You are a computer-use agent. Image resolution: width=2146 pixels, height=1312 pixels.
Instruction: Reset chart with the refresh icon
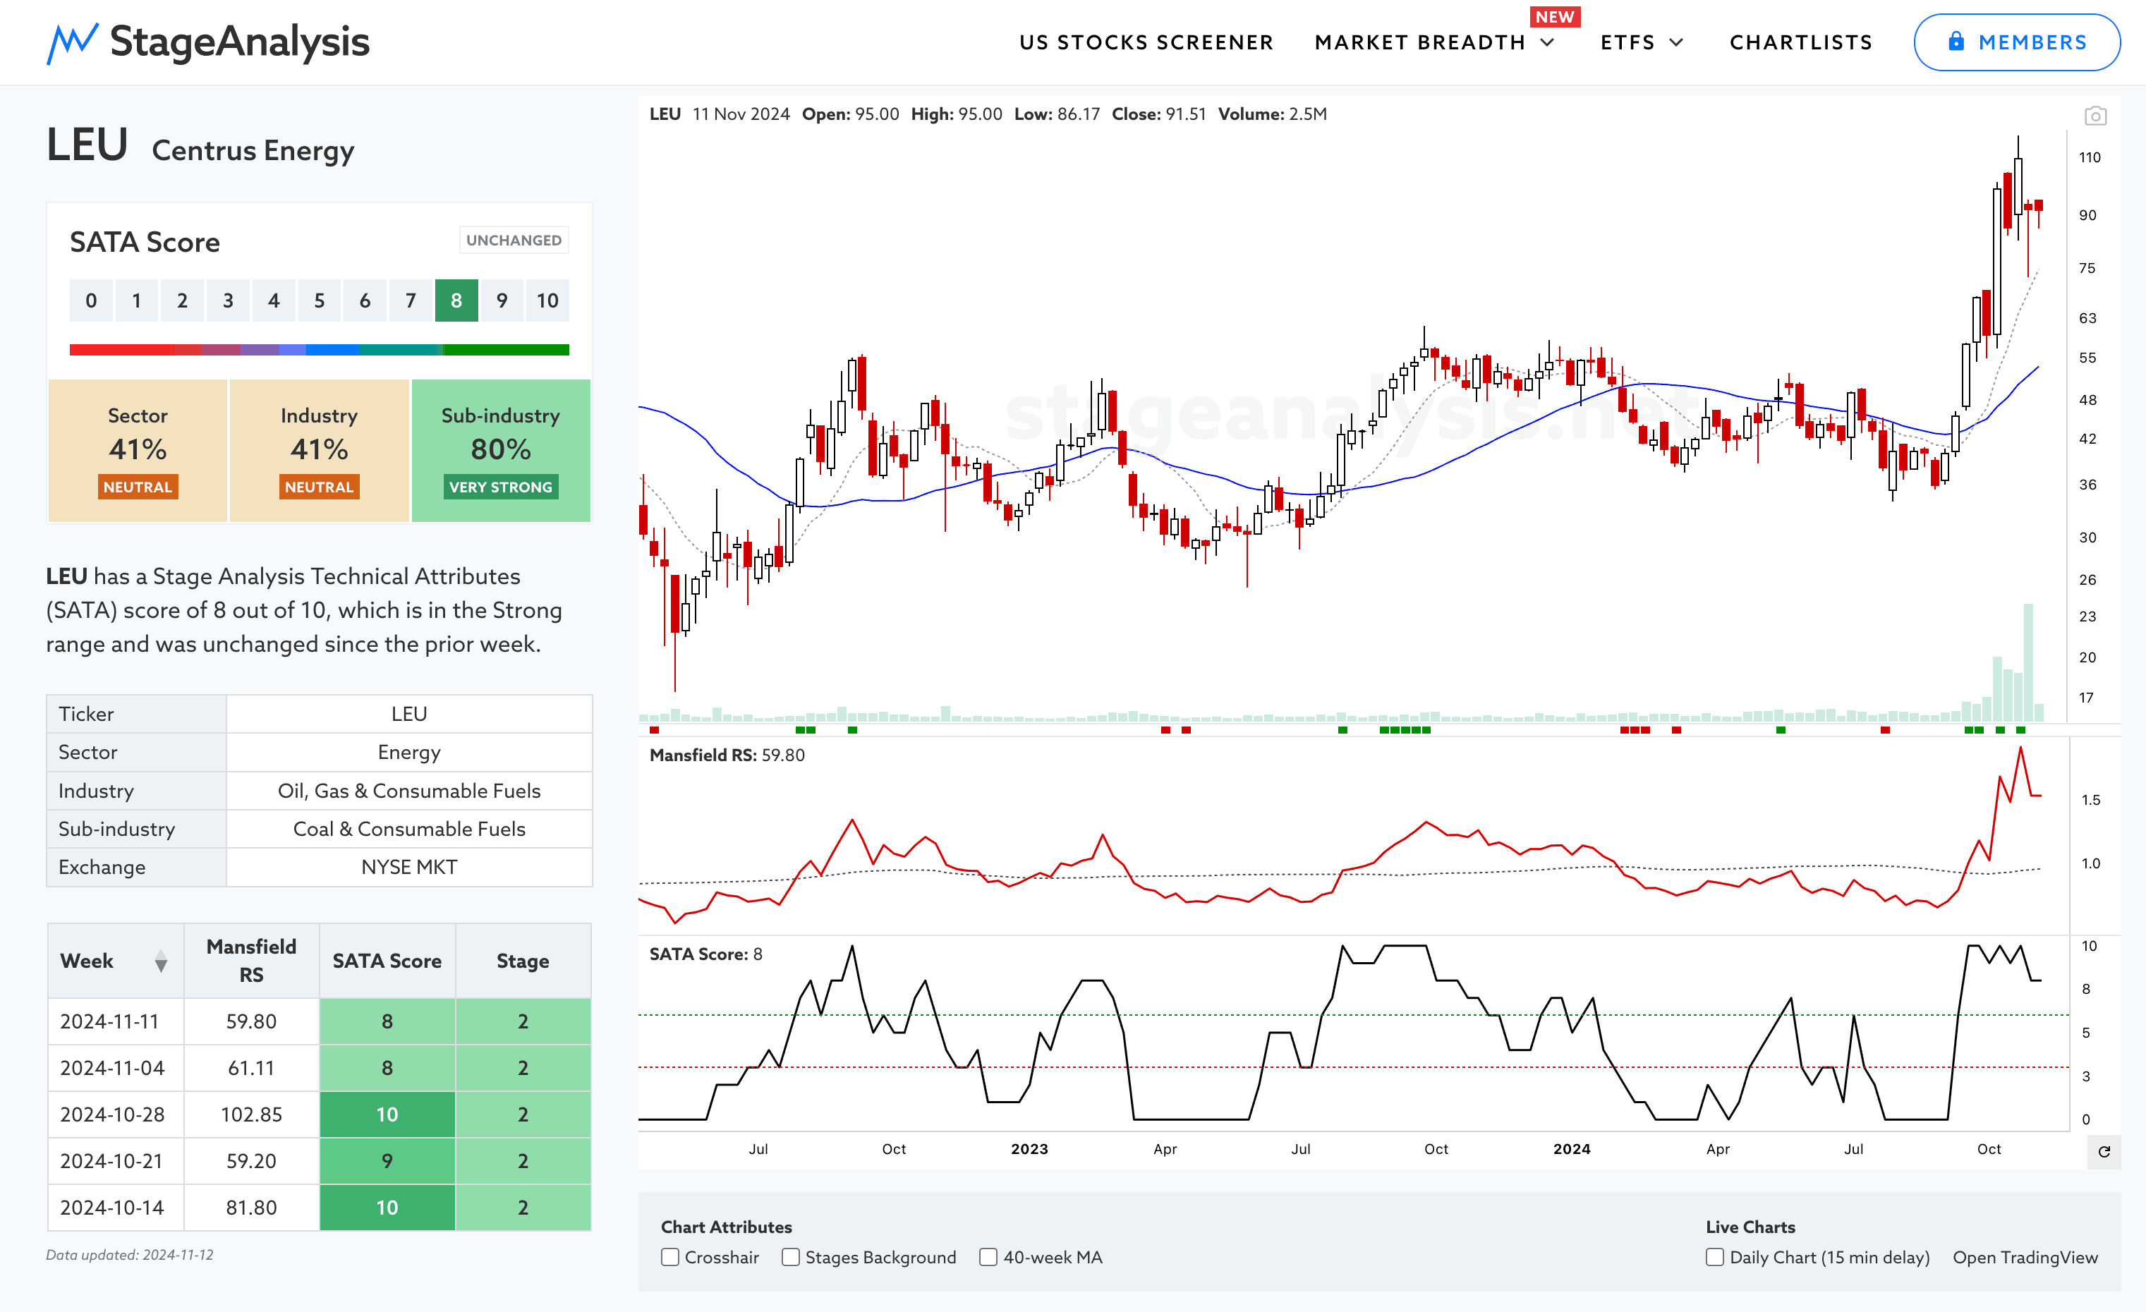(2104, 1152)
